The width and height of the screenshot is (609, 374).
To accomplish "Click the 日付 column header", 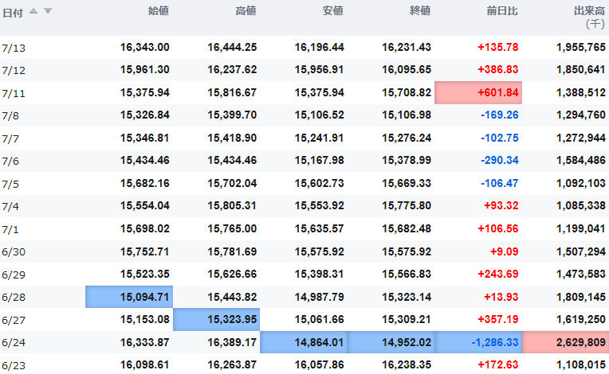I will click(x=13, y=14).
